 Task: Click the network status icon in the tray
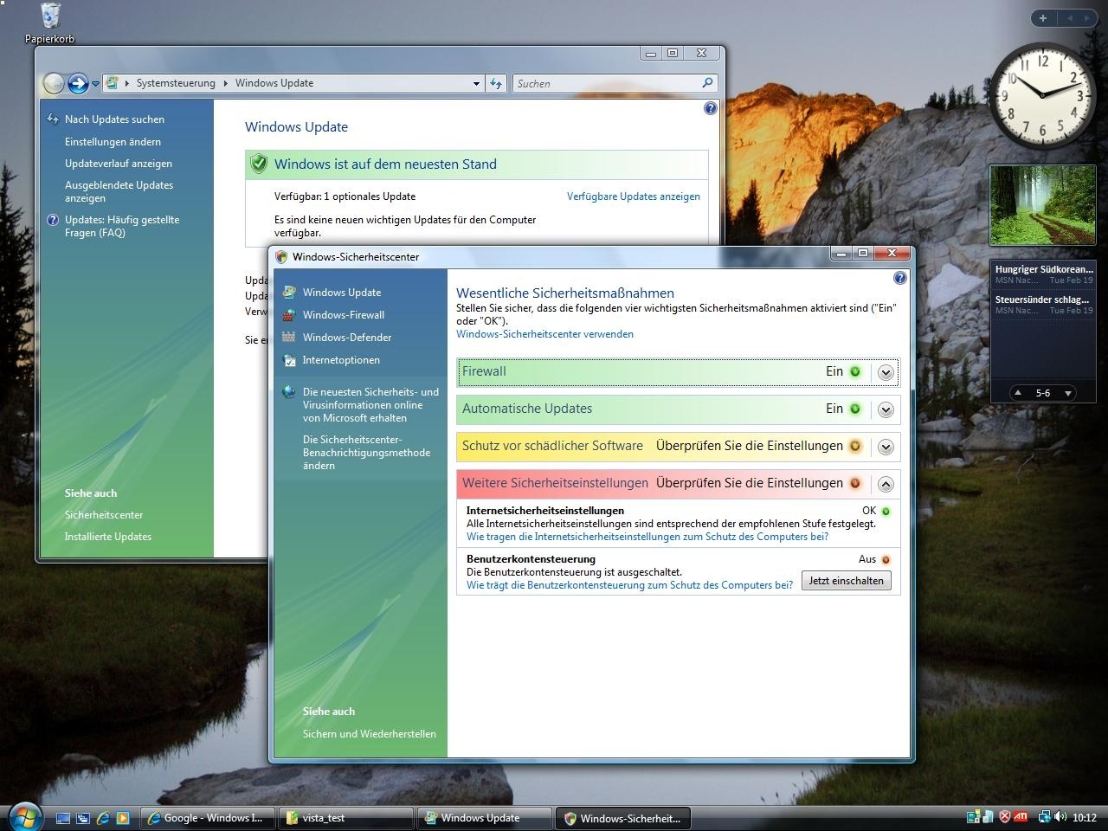[x=1044, y=816]
